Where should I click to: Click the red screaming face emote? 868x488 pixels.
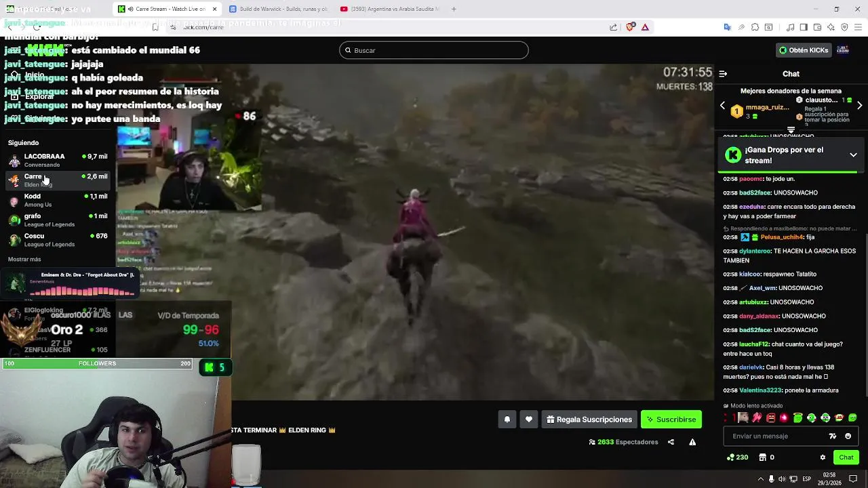pyautogui.click(x=770, y=418)
